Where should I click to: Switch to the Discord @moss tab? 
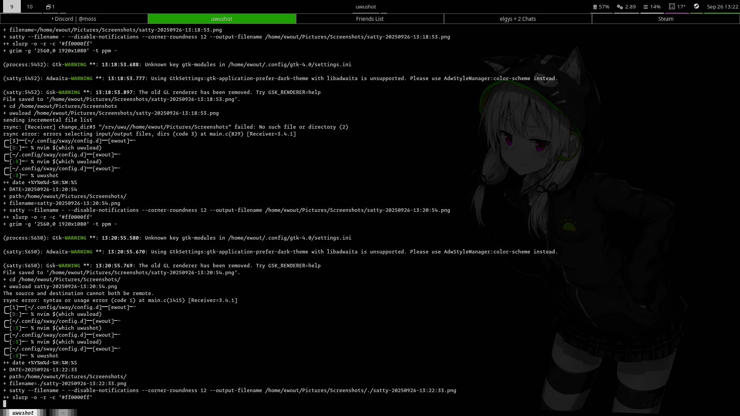point(74,19)
